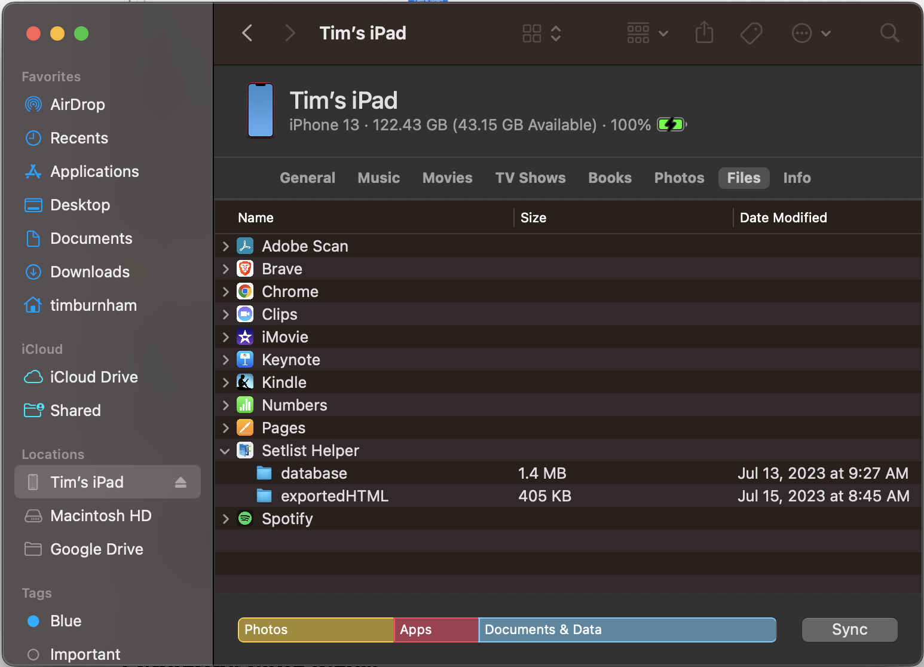Click the iMovie star app icon

[x=245, y=336]
